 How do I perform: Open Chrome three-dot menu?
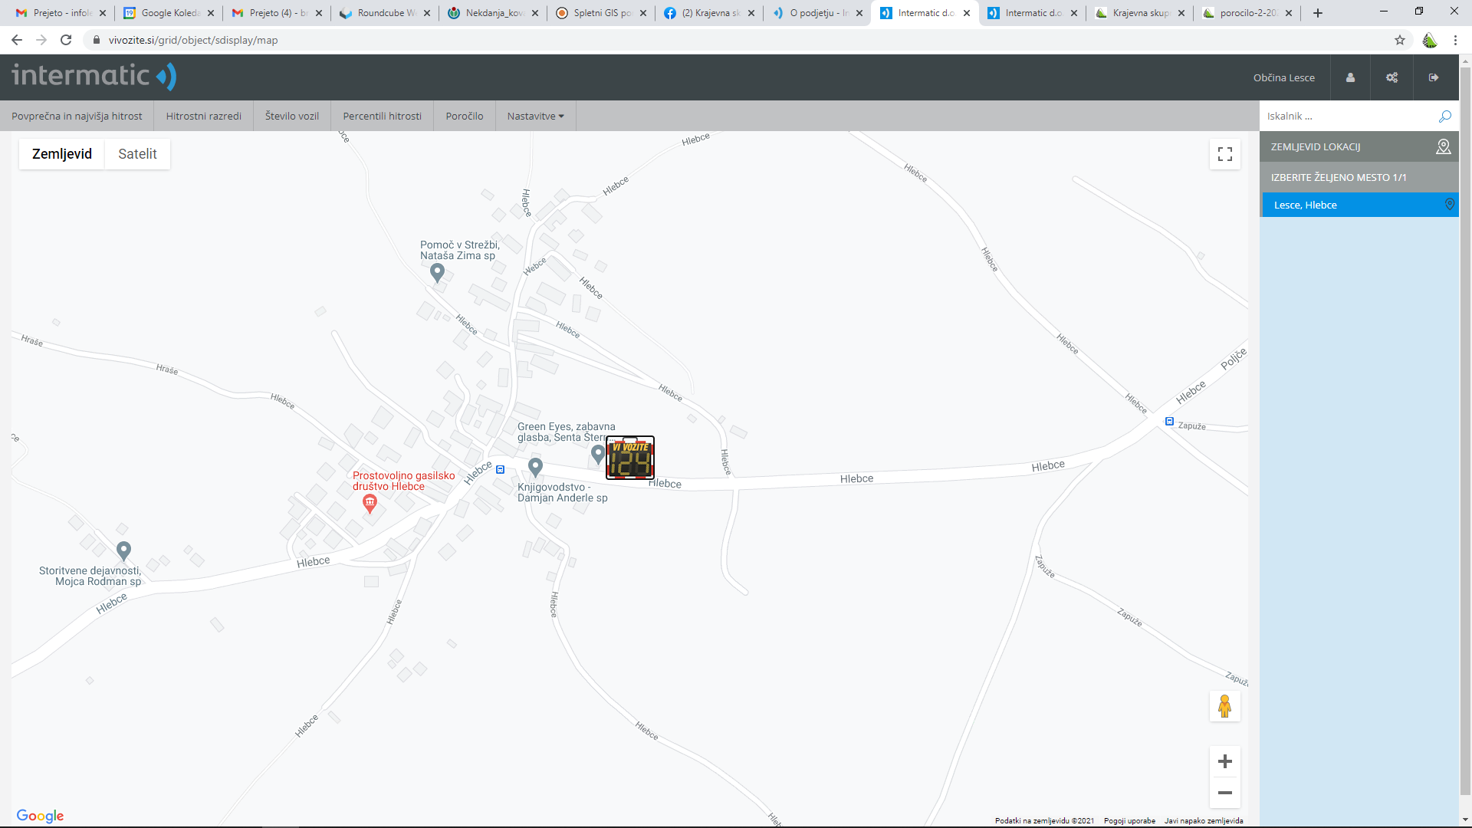click(x=1454, y=40)
